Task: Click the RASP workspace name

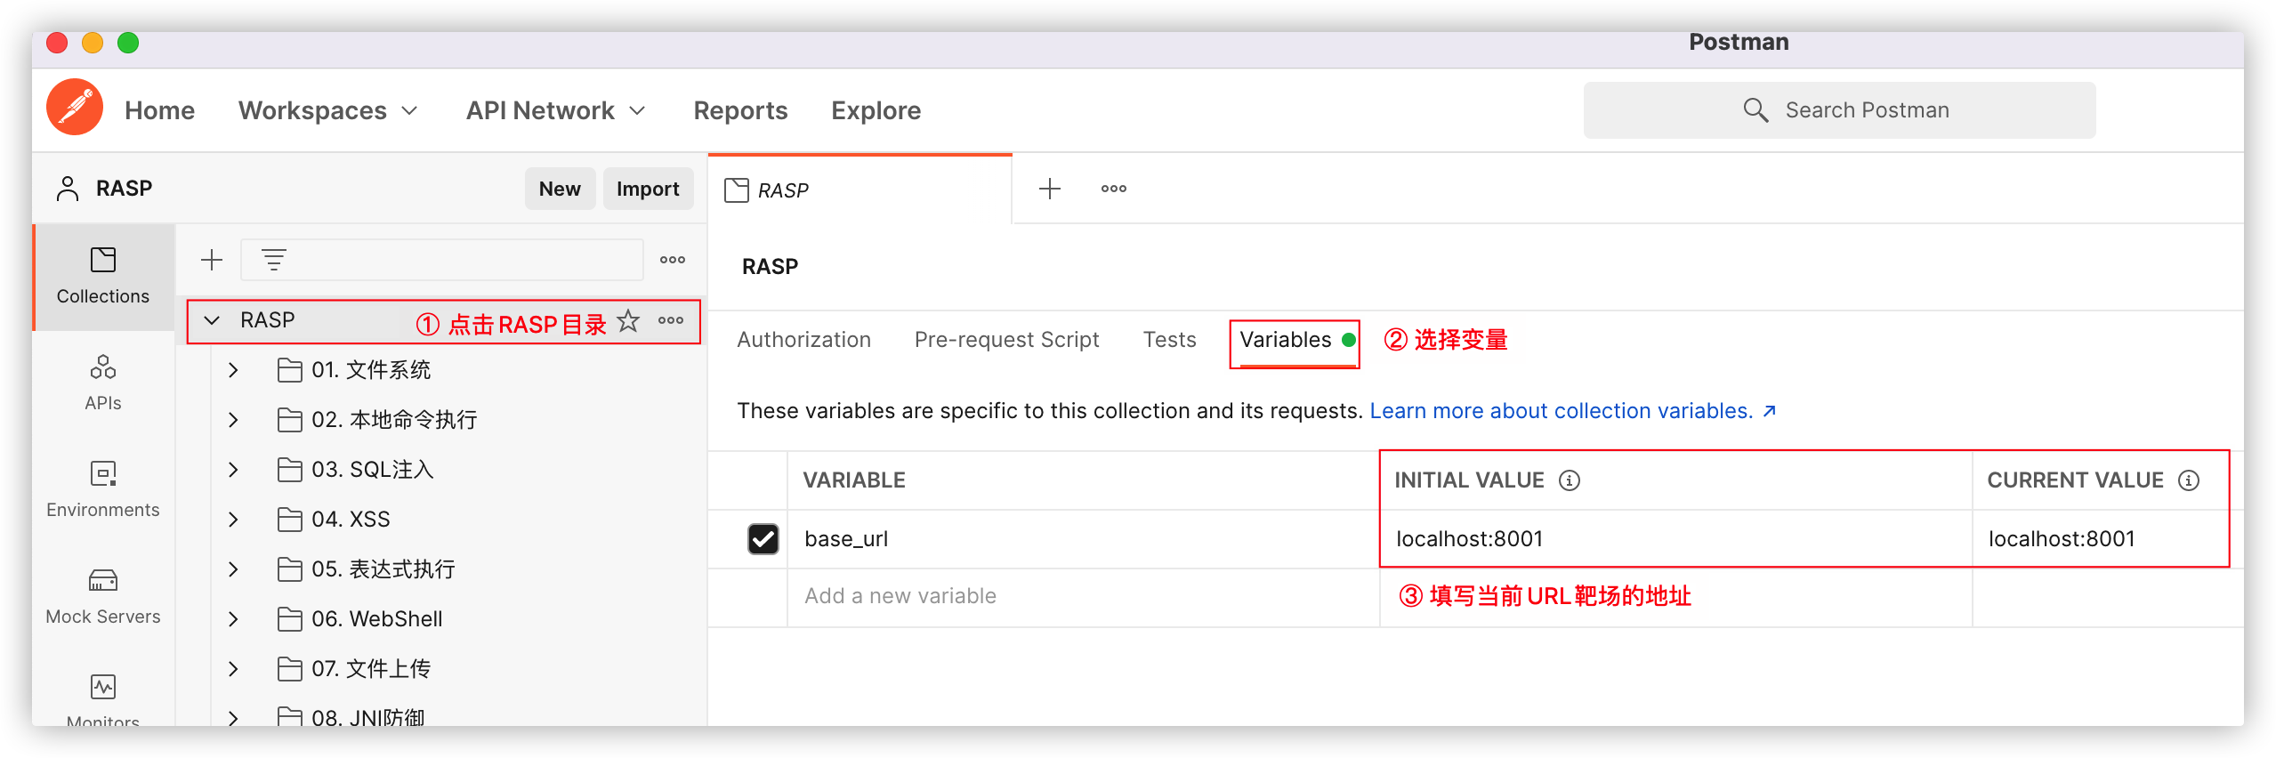Action: [x=125, y=189]
